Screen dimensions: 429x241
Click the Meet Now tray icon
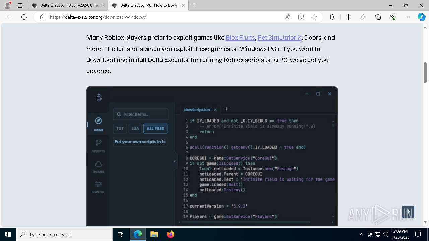pyautogui.click(x=370, y=234)
